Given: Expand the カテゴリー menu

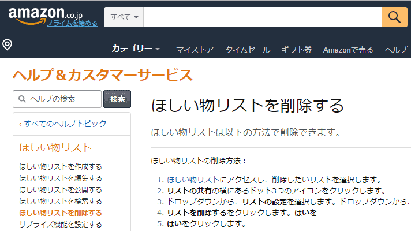Looking at the screenshot, I should (x=136, y=49).
